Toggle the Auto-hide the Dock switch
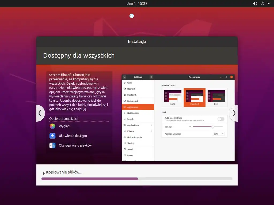 click(x=221, y=119)
